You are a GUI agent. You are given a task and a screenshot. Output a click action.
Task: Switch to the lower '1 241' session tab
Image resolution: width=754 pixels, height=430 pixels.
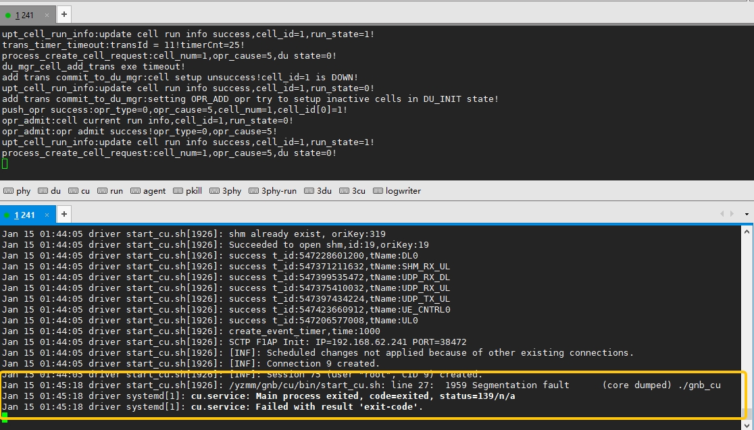pyautogui.click(x=24, y=215)
